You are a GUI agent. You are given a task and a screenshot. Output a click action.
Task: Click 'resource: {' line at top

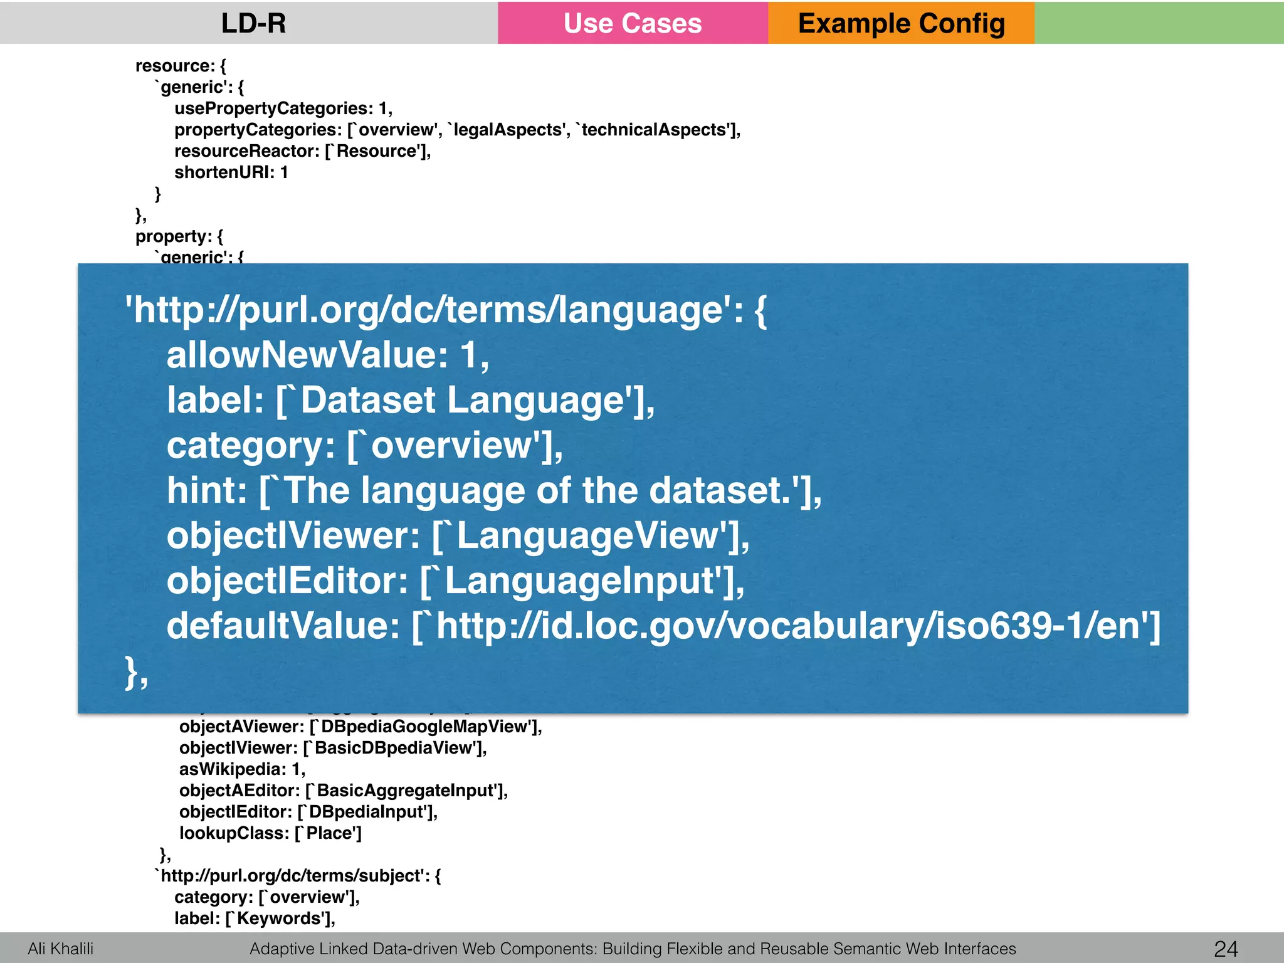pos(181,66)
